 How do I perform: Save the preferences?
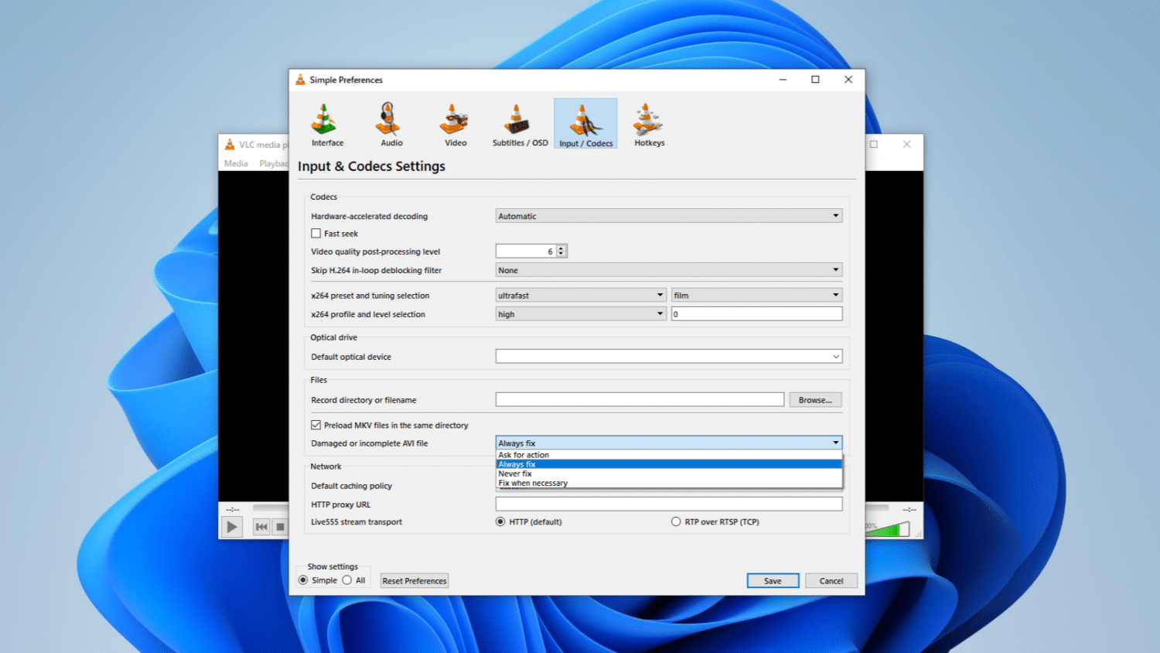pyautogui.click(x=773, y=581)
